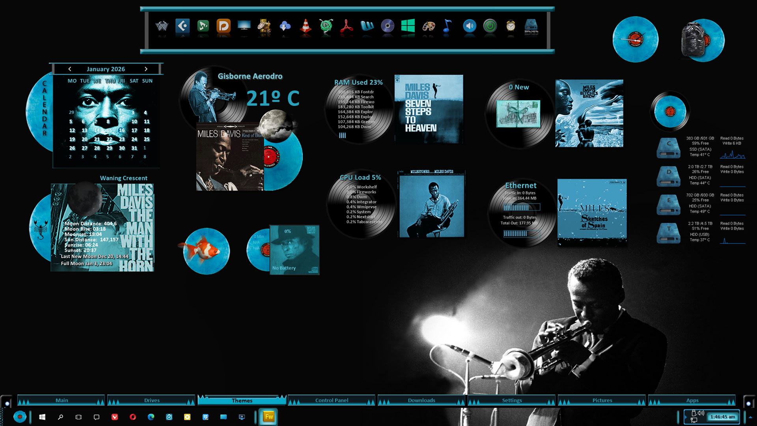Viewport: 757px width, 426px height.
Task: Open Vivaldi browser from the taskbar
Action: (x=115, y=417)
